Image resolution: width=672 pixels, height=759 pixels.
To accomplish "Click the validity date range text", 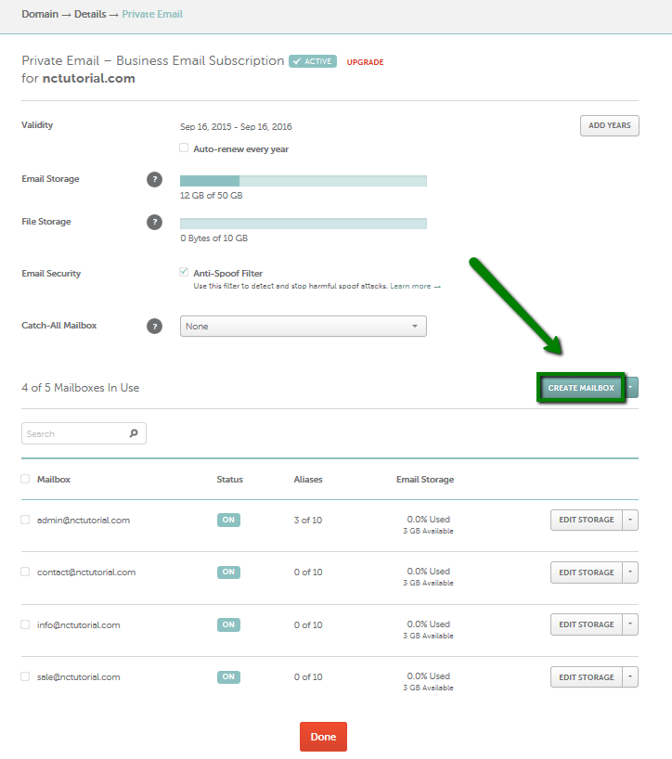I will (236, 127).
